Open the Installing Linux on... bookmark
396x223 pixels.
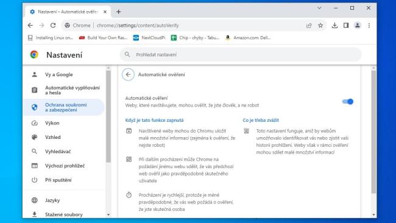(x=51, y=38)
